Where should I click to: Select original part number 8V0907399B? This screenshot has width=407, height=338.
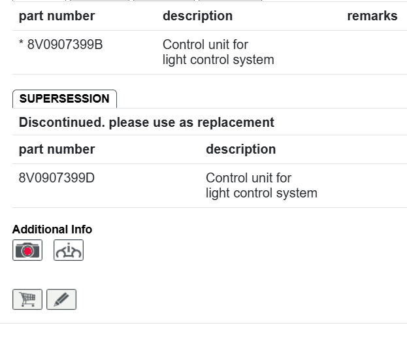tap(65, 45)
